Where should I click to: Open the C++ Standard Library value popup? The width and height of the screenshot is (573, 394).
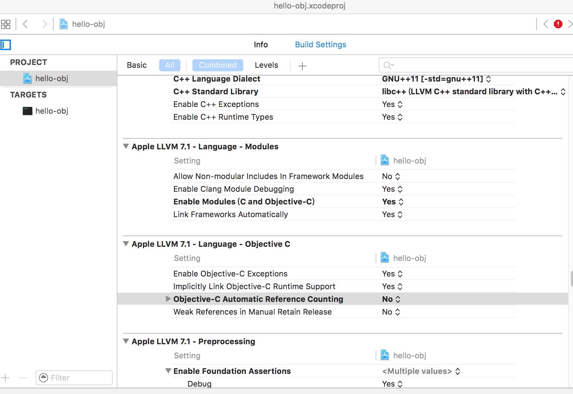(x=474, y=91)
